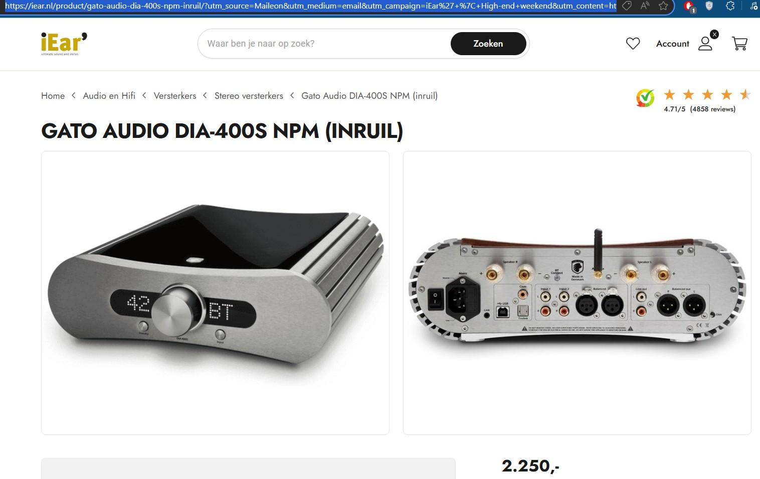Click the Zoeken search button
The width and height of the screenshot is (760, 479).
pyautogui.click(x=488, y=44)
